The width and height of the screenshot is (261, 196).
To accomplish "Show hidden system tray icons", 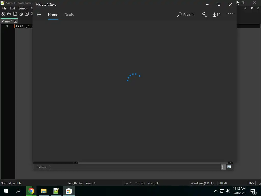I will pos(216,191).
